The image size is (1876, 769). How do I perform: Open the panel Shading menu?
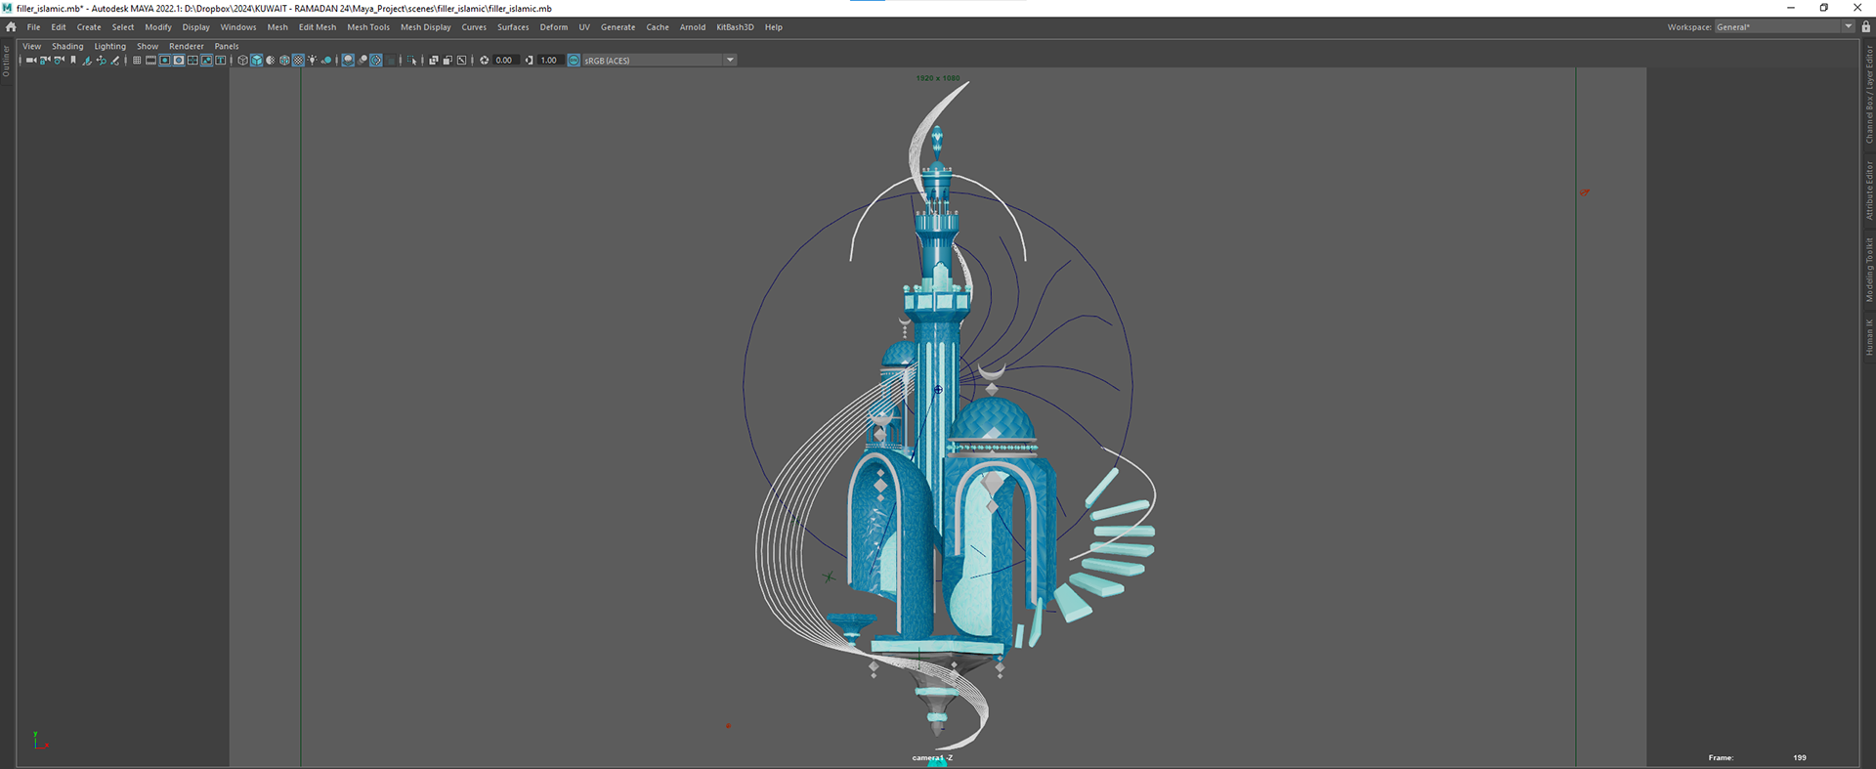coord(67,46)
